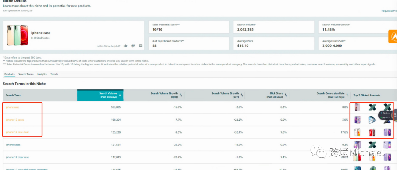
Task: Open second clicked product for iphone 12 case clear
Action: click(372, 132)
